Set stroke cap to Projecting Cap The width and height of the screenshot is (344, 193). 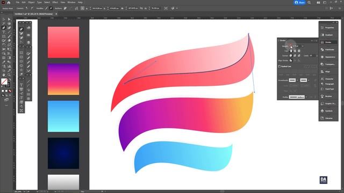tap(299, 51)
